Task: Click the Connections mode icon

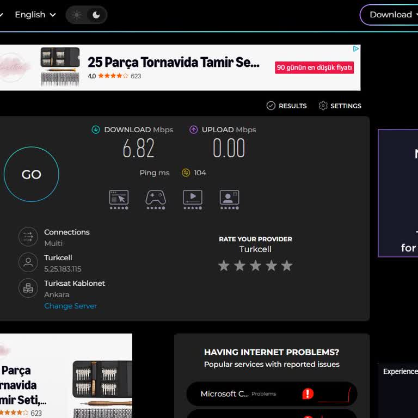Action: coord(28,237)
